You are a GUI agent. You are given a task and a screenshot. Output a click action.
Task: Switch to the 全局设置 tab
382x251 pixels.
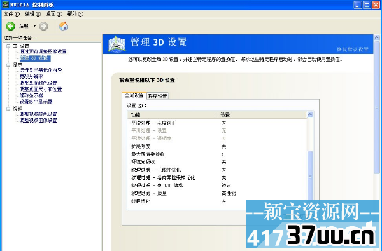(134, 95)
